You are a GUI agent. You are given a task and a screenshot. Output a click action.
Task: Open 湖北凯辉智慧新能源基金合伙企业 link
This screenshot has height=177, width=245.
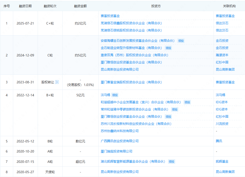click(x=133, y=162)
